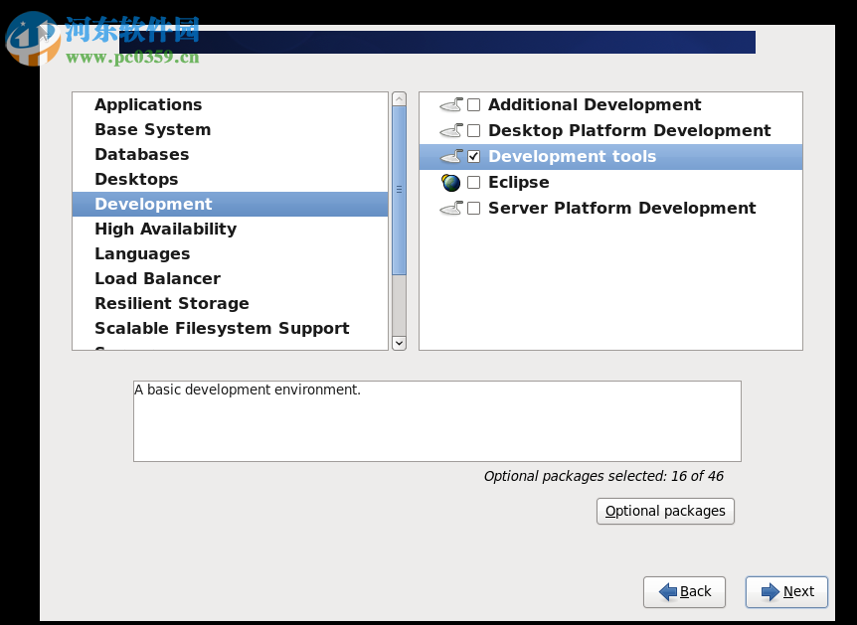Uncheck the Development tools checkbox
Viewport: 857px width, 625px height.
[x=473, y=156]
